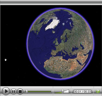Click the 00:01 / 00:33 time display
Image resolution: width=102 pixels, height=96 pixels.
coord(82,91)
